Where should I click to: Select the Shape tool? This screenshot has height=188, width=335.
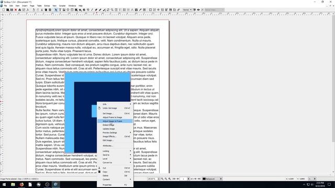point(76,10)
